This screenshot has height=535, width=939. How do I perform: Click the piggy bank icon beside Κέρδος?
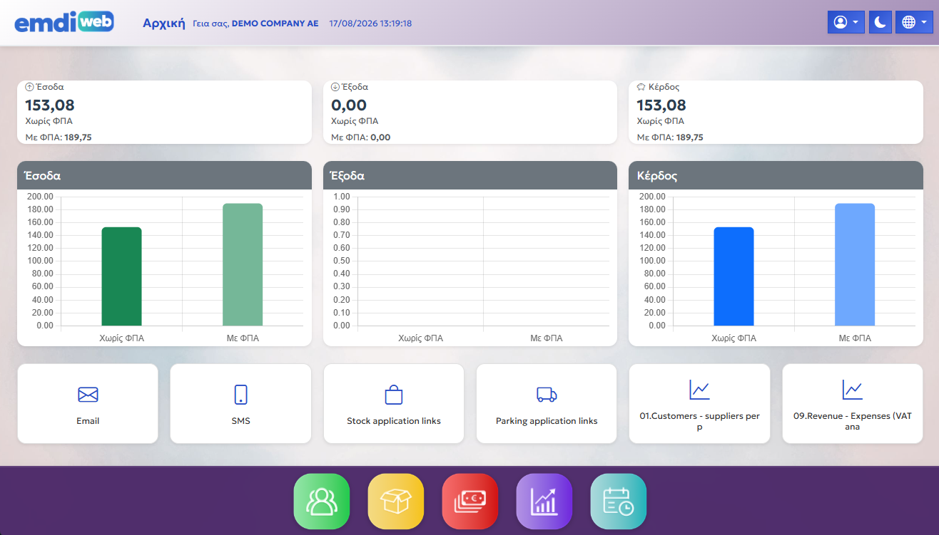(641, 87)
